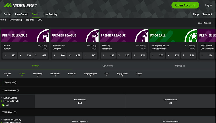The height and width of the screenshot is (123, 216).
Task: Click the ITF M15 Irpin (2) heading
Action: pos(9,112)
